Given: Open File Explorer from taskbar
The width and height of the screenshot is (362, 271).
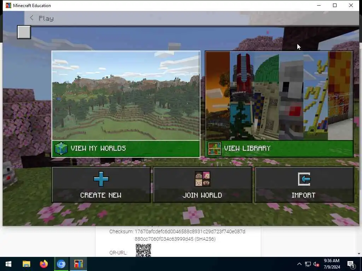Looking at the screenshot, I should [x=26, y=264].
